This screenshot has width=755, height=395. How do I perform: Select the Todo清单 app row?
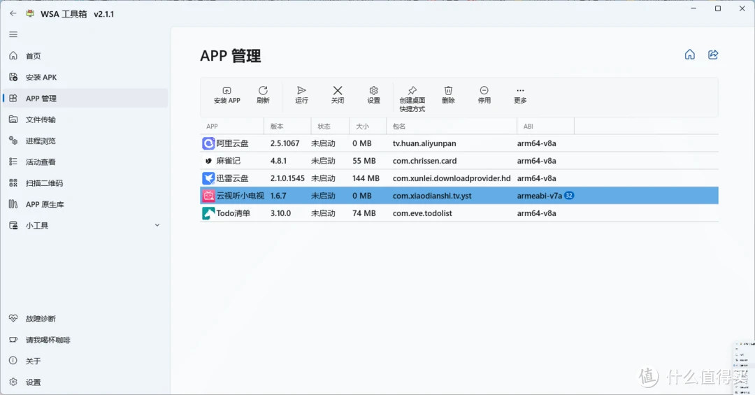coord(459,213)
